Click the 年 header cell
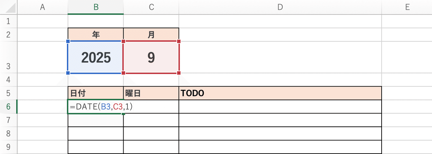432x154 pixels. 95,35
